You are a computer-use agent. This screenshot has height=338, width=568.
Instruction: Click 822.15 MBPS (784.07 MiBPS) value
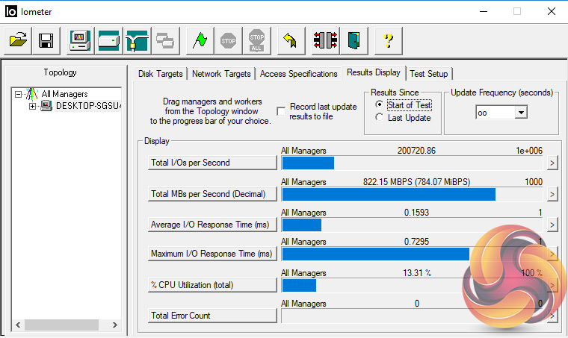coord(416,182)
